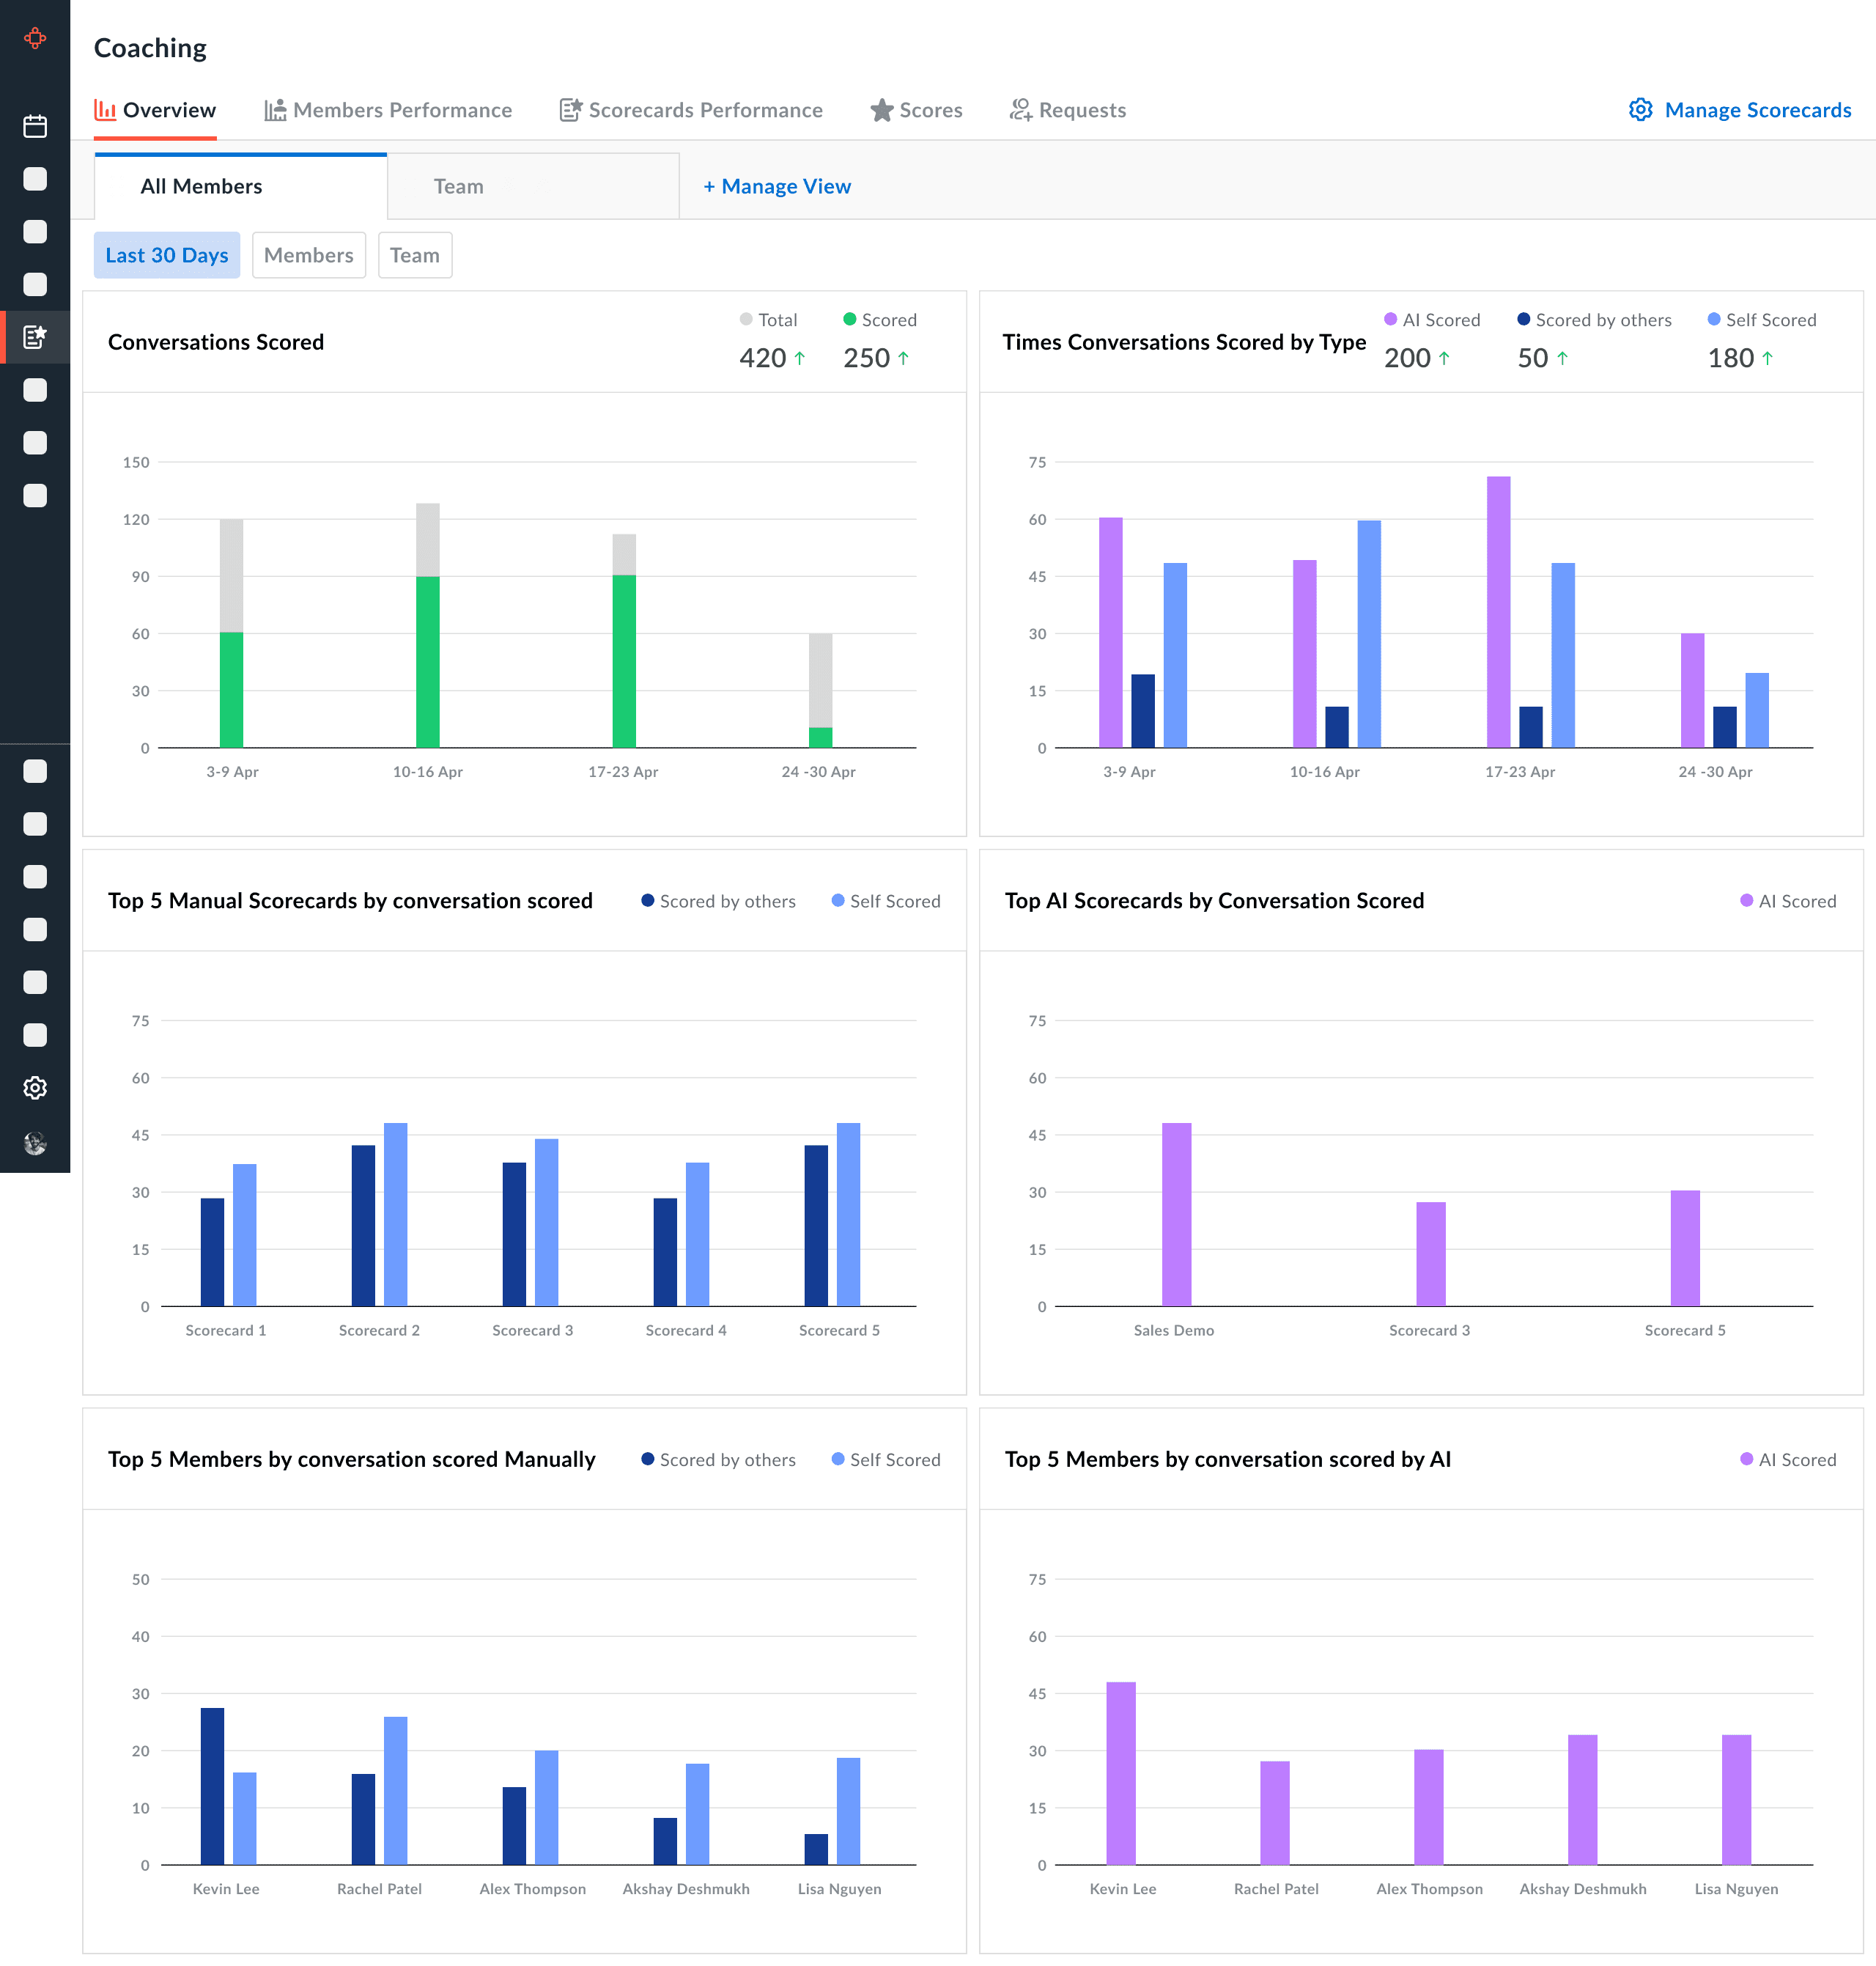Open the Members filter dropdown
This screenshot has width=1876, height=1966.
[x=308, y=255]
